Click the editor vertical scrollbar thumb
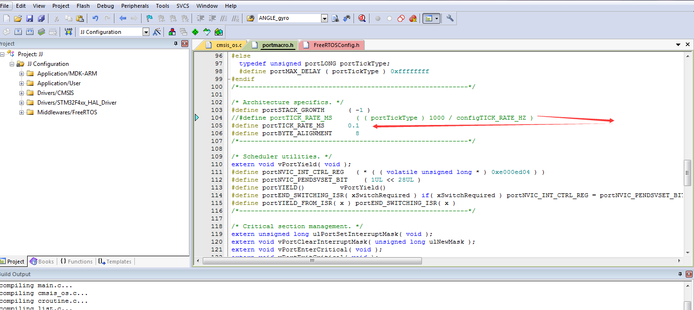 (x=687, y=172)
